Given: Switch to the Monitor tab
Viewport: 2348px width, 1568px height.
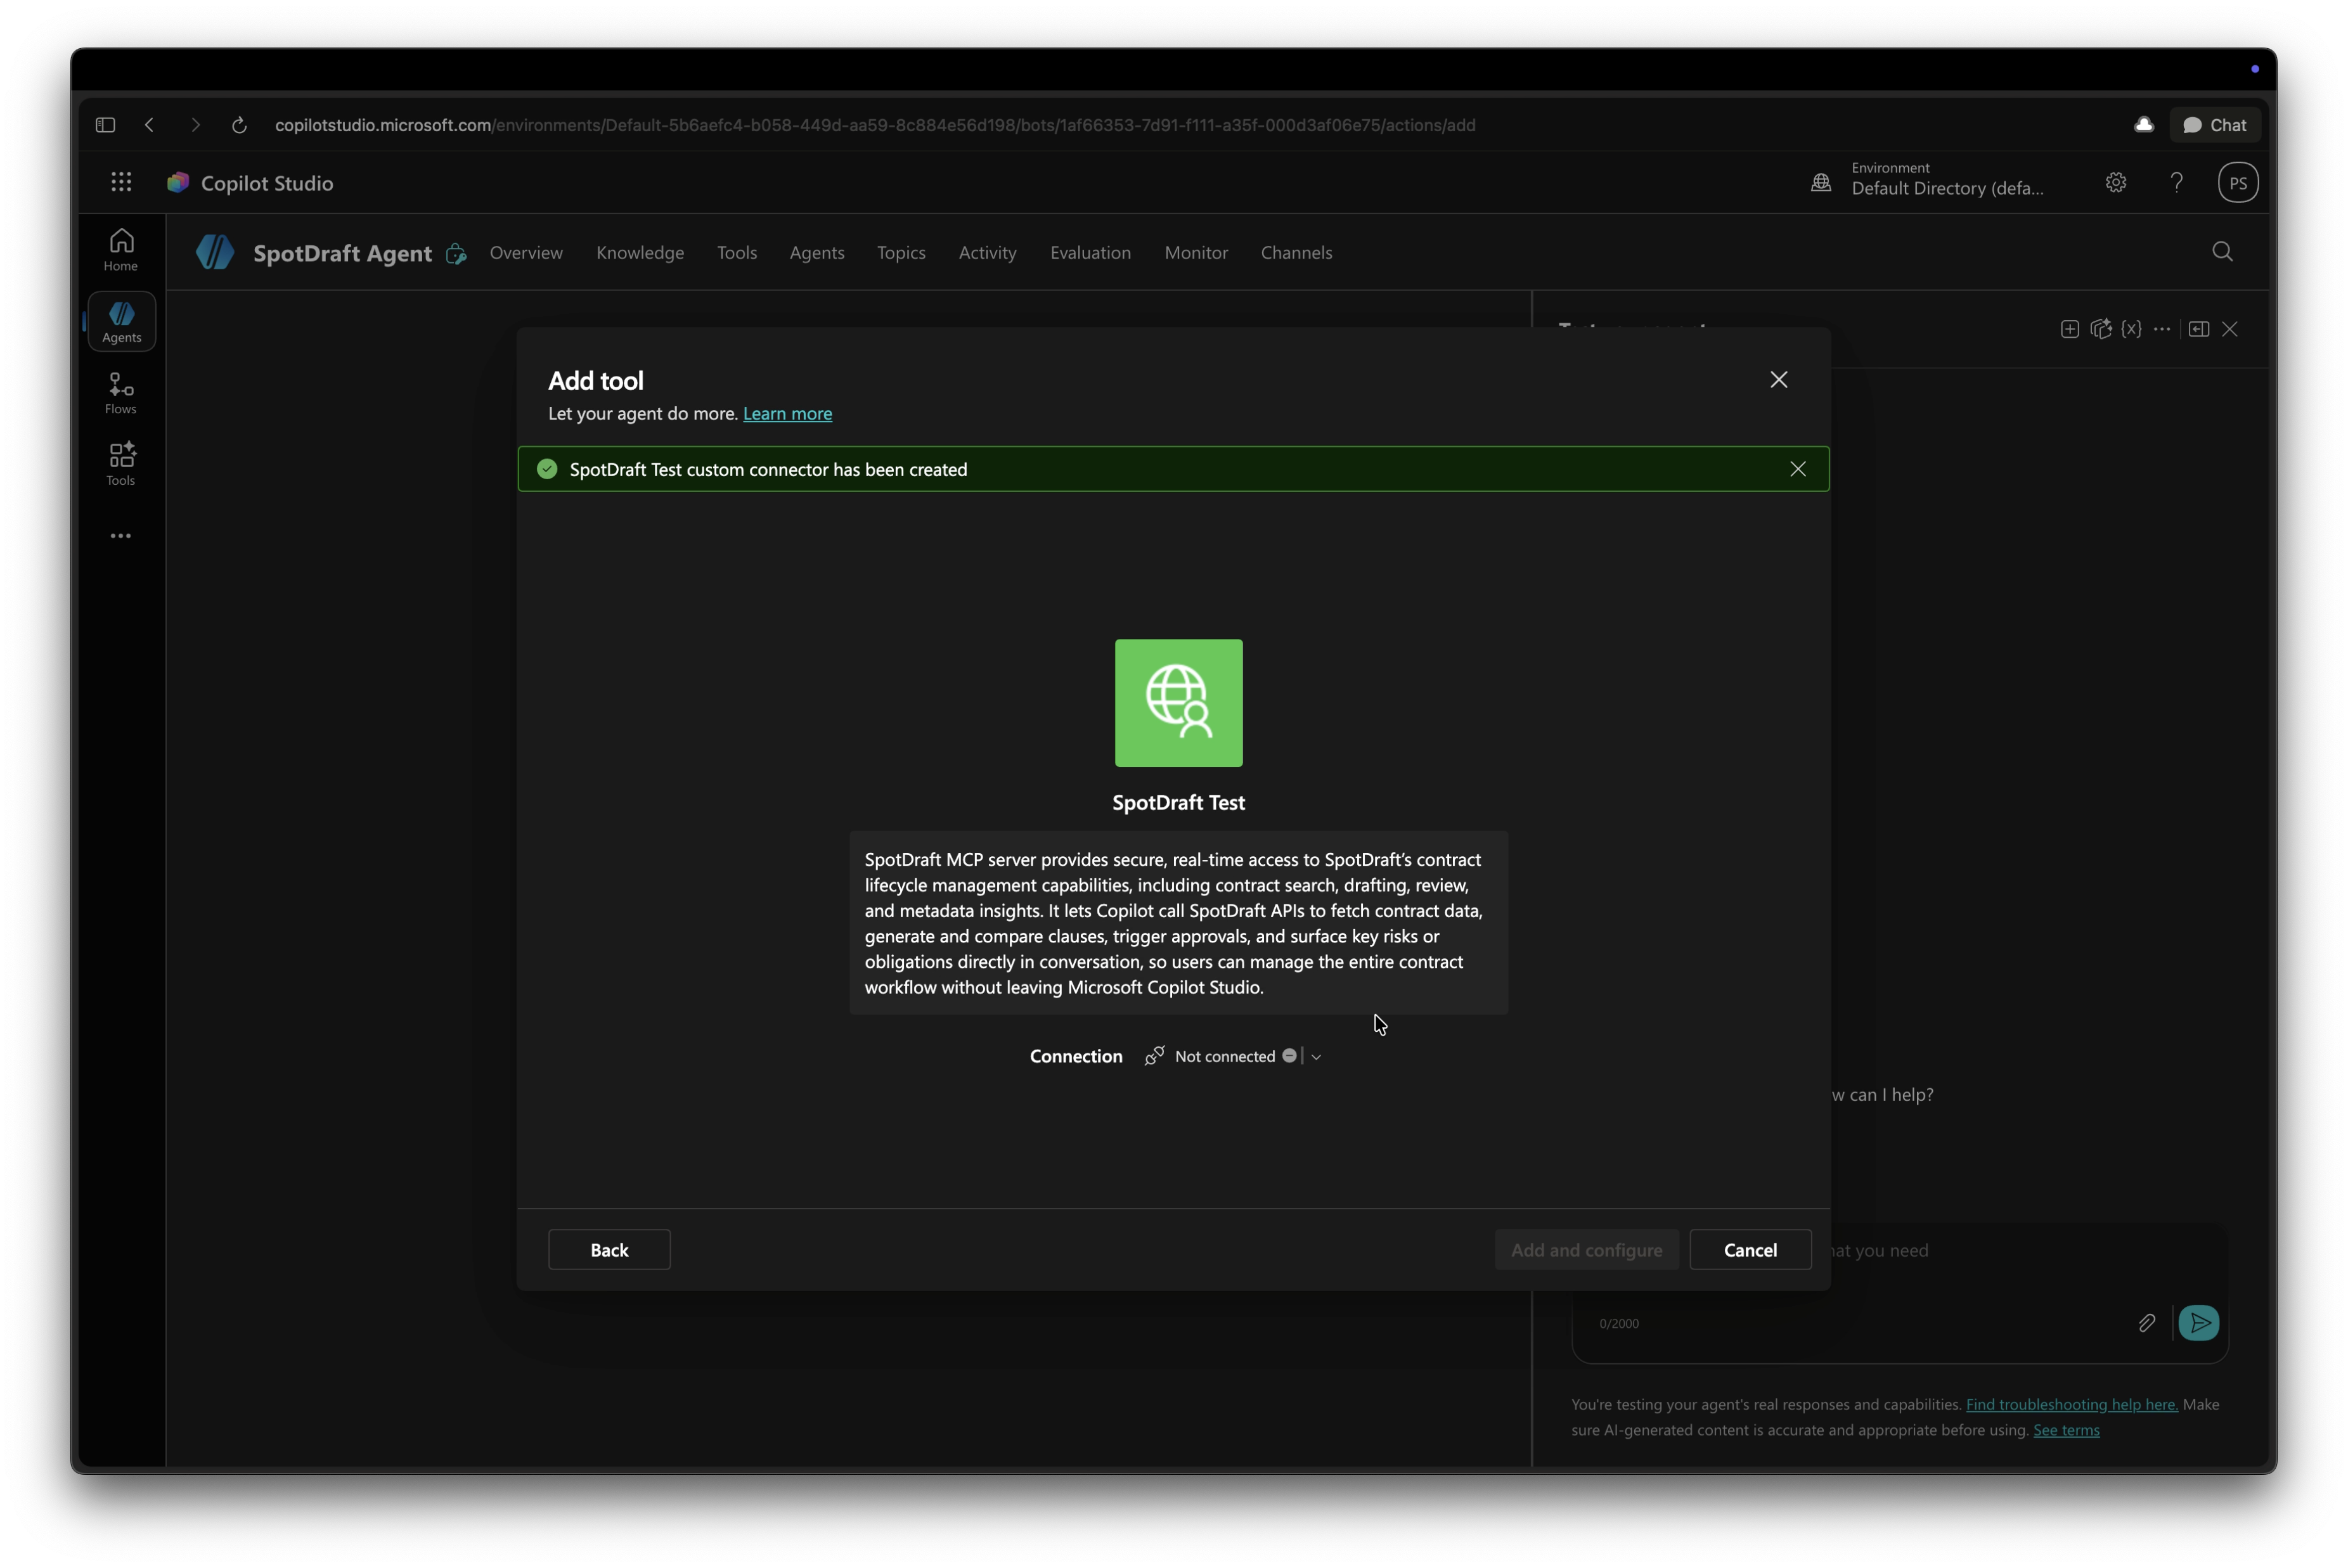Looking at the screenshot, I should click(x=1196, y=253).
